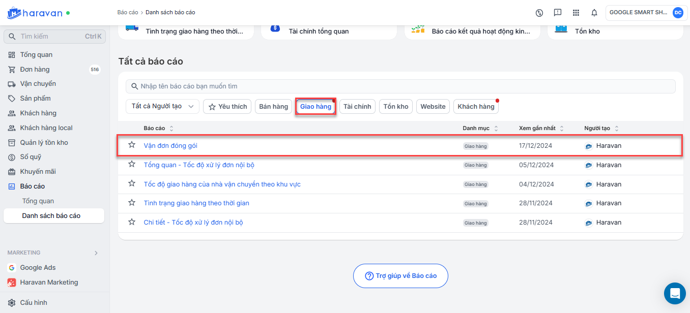Open the Tốc độ giao hàng của nhà vận chuyển report
Image resolution: width=690 pixels, height=313 pixels.
point(222,184)
